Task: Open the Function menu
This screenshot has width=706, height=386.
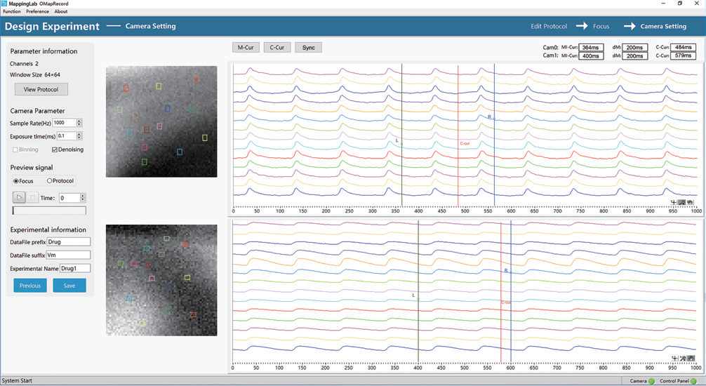Action: 12,12
